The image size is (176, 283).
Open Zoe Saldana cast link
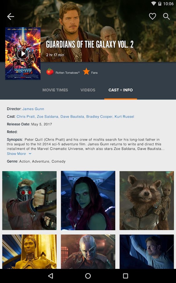pyautogui.click(x=48, y=117)
